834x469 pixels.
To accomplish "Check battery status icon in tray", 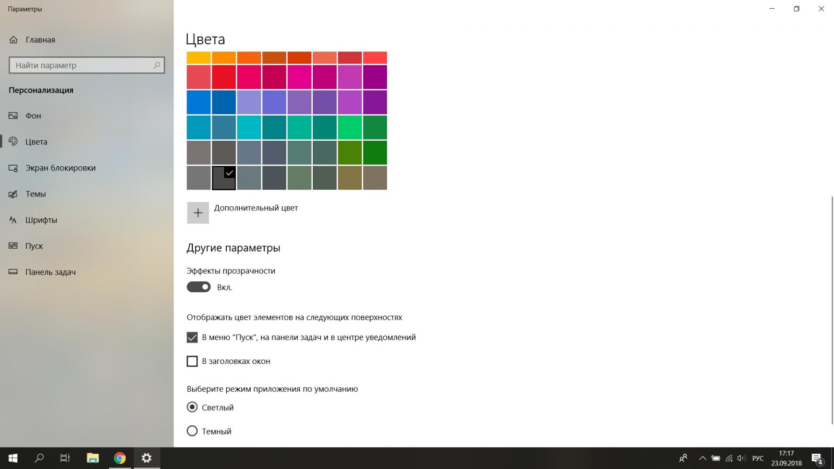I will point(716,459).
